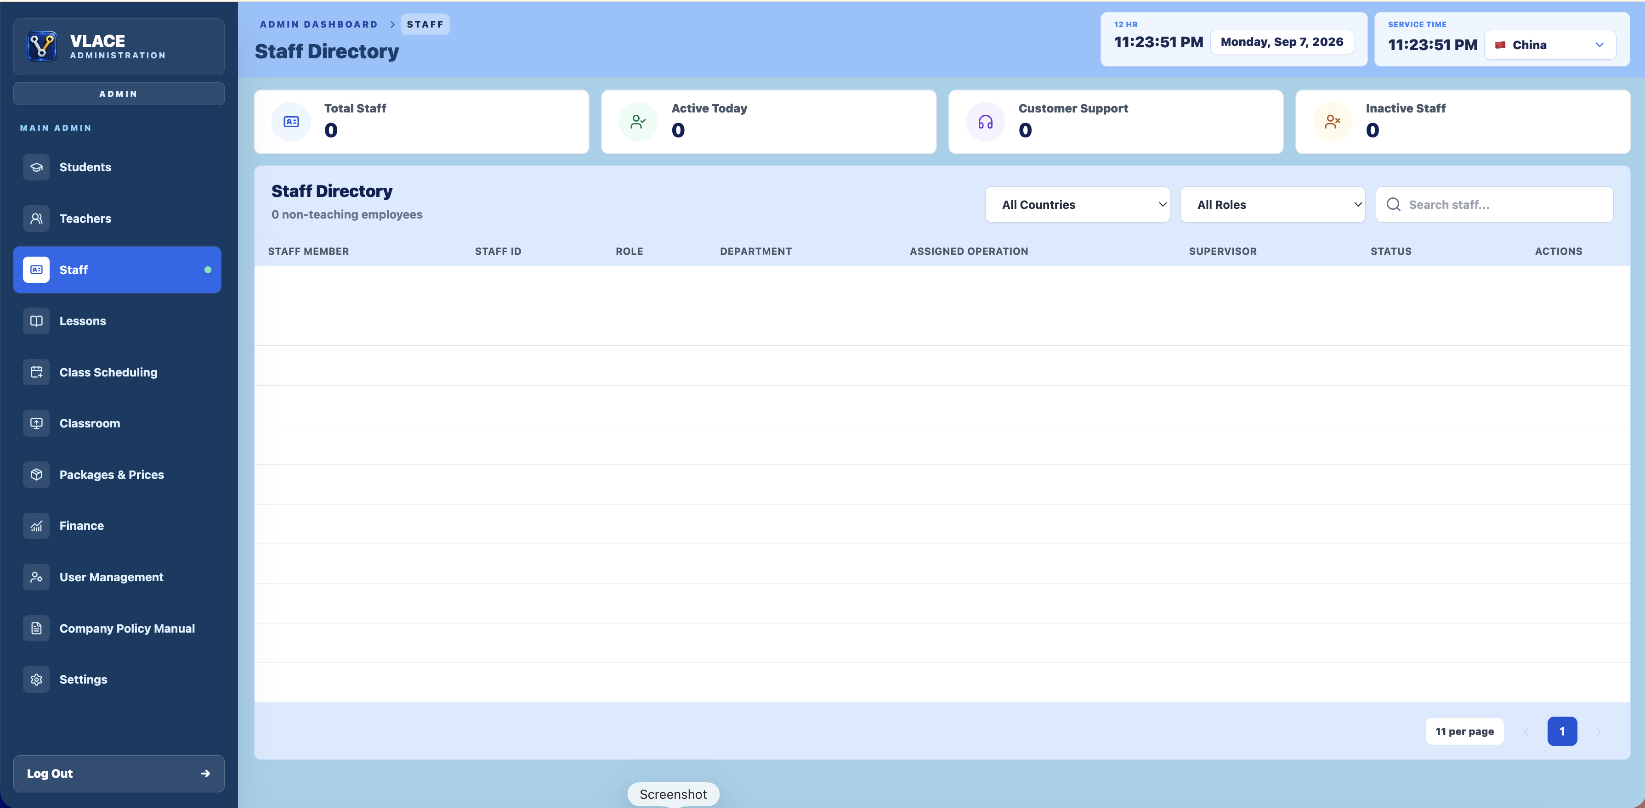Click the Total Staff card icon
The width and height of the screenshot is (1645, 808).
pos(291,122)
